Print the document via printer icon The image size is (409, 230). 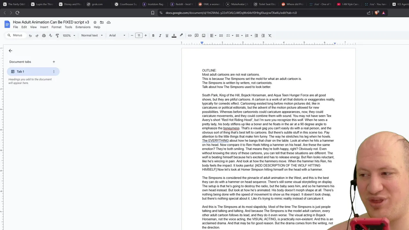coord(44,35)
